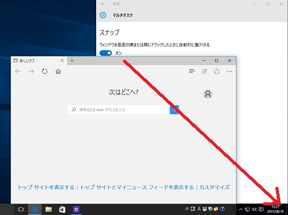Open the Edge home page

click(58, 71)
